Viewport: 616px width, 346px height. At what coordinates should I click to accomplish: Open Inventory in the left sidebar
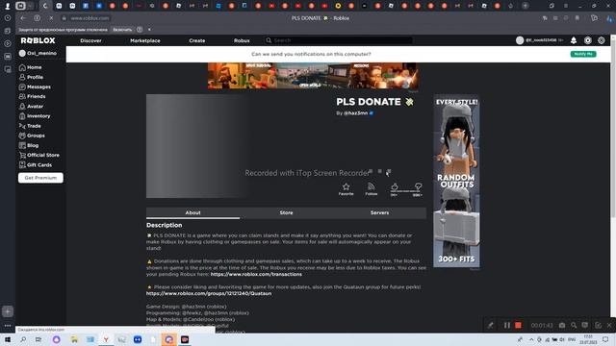pos(35,116)
